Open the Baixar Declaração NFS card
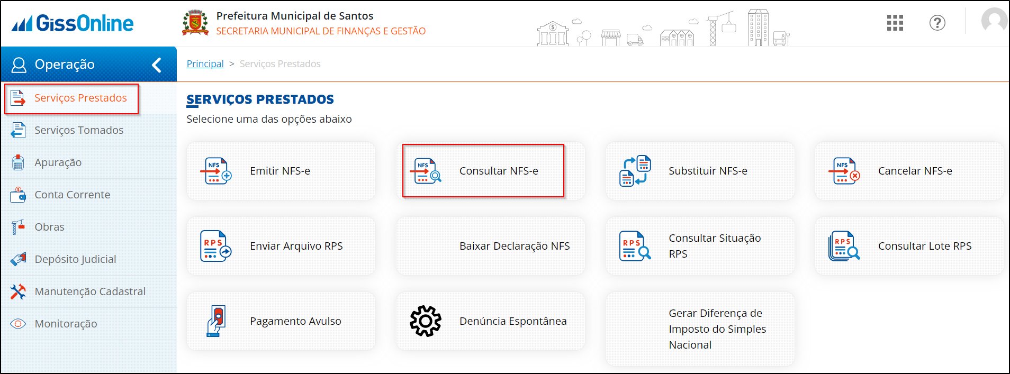The image size is (1010, 374). (491, 246)
